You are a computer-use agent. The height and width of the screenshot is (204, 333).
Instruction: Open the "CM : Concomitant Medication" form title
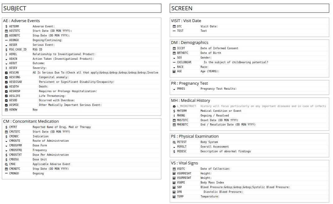tap(31, 121)
